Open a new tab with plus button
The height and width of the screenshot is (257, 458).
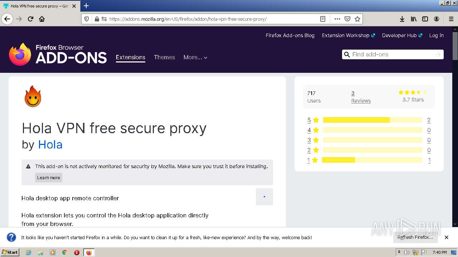click(x=86, y=6)
